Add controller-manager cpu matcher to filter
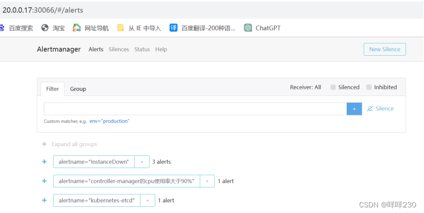Screen dimensions: 424x213 point(207,181)
